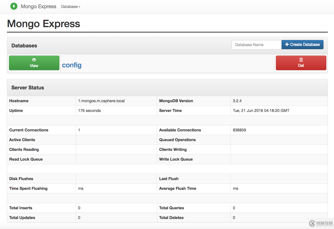Click the Current Connections label
Screen dimensions: 334x229
(x=29, y=130)
